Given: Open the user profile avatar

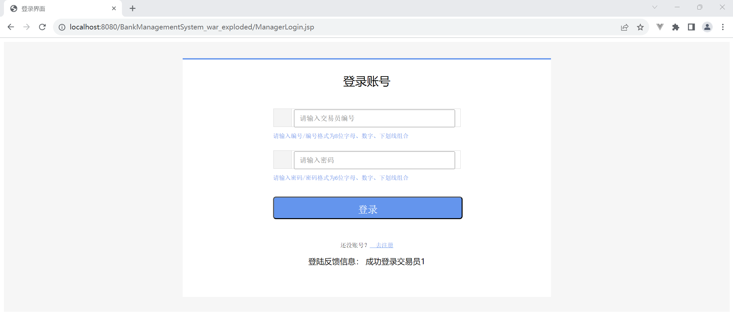Looking at the screenshot, I should (x=707, y=27).
